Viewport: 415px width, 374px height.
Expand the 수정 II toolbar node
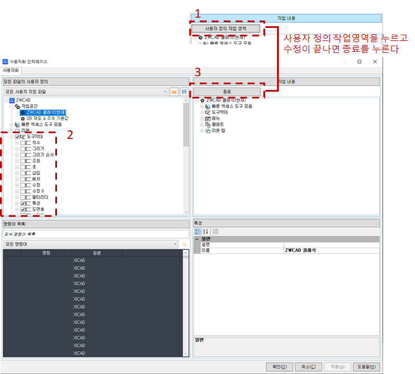pos(17,191)
